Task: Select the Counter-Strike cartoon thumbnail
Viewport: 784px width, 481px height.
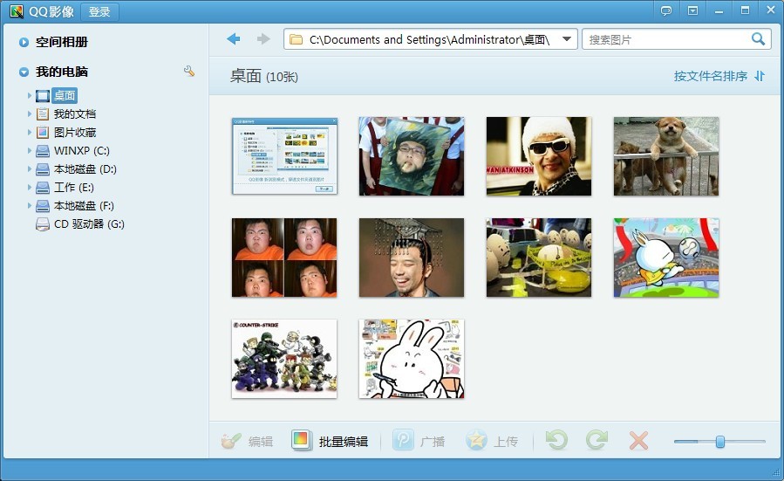Action: pyautogui.click(x=284, y=358)
